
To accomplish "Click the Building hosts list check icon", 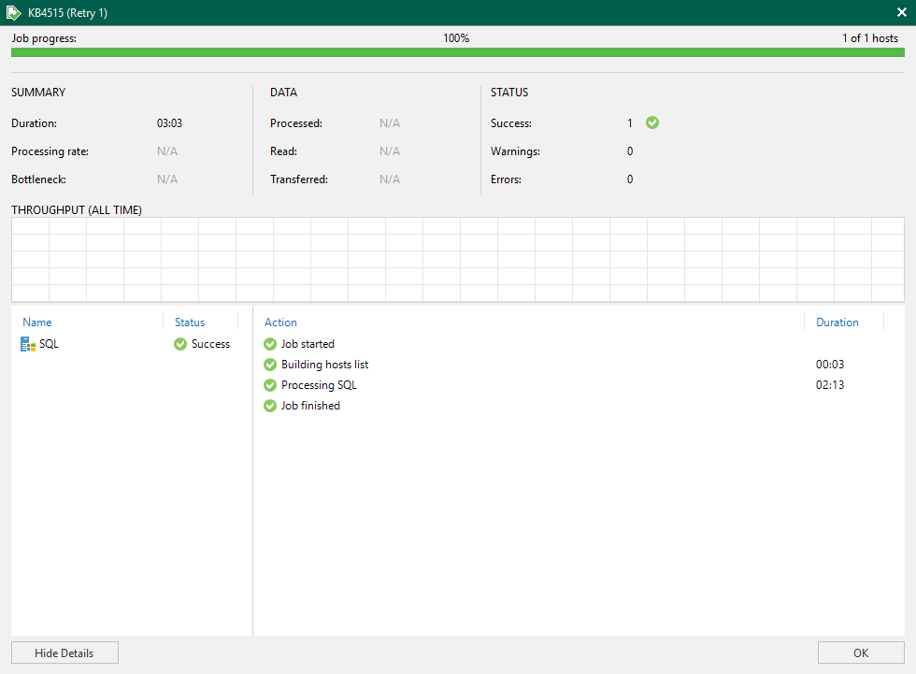I will point(270,365).
